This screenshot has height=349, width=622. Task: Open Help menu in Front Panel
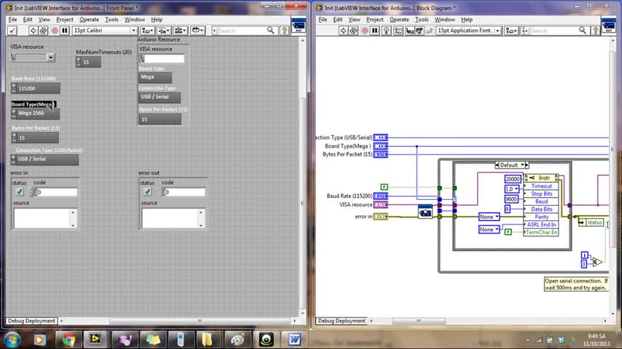tap(157, 20)
